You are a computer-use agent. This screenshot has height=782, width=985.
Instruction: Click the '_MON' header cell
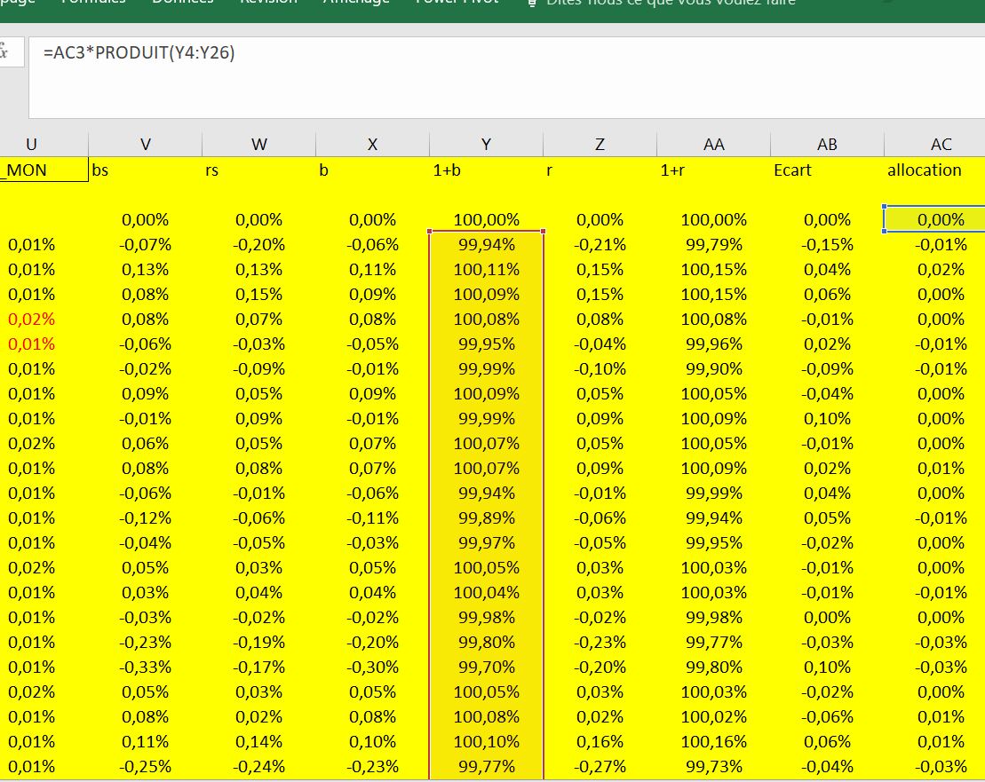click(44, 170)
